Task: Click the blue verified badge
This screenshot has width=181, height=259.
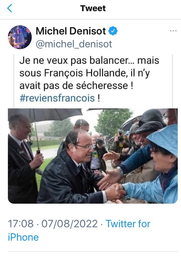Action: [113, 31]
